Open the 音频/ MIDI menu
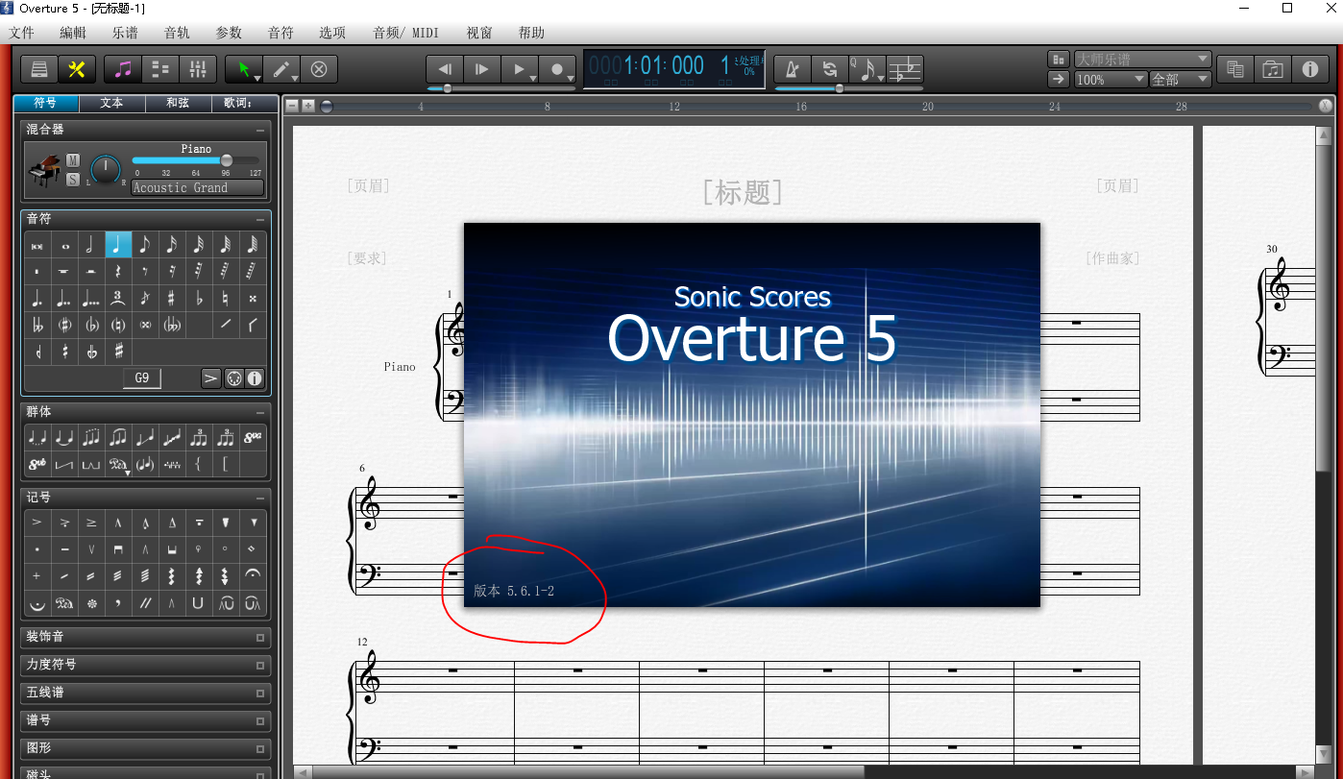Viewport: 1343px width, 779px height. (405, 33)
